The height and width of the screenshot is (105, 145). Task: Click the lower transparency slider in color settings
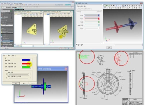tap(18, 78)
